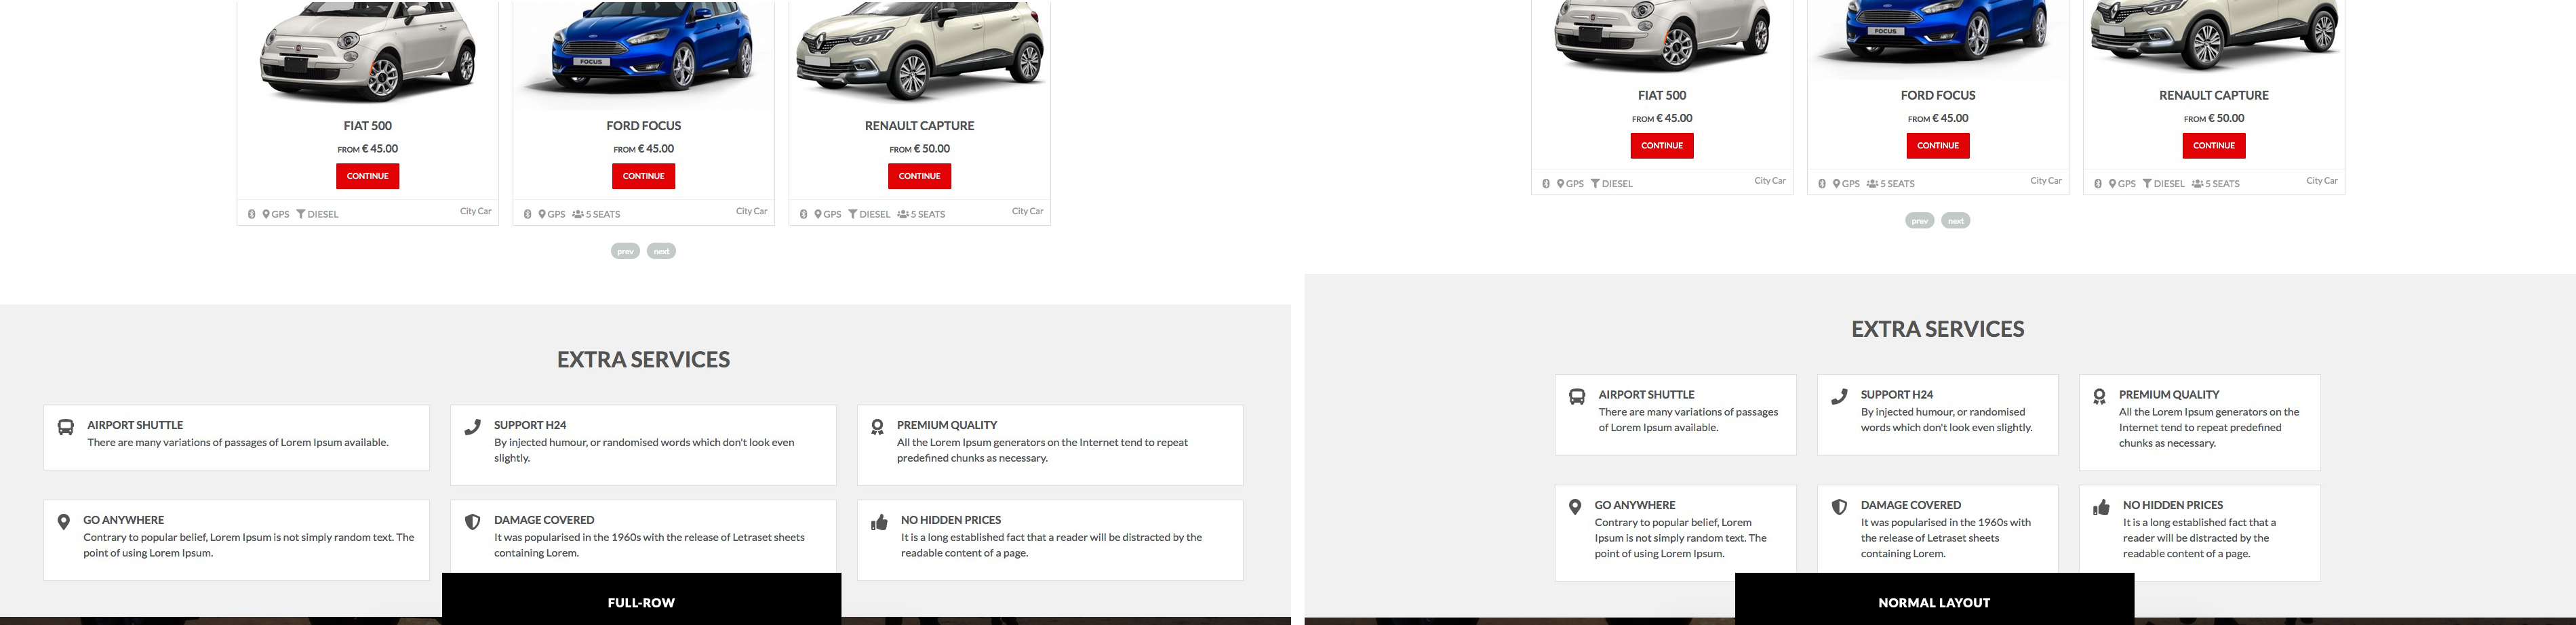2576x625 pixels.
Task: Click 5 seats people icon, Renault Capture, full-row layout
Action: [903, 214]
